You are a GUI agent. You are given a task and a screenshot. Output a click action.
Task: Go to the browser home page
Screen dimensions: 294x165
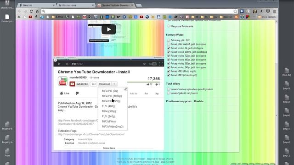37,11
